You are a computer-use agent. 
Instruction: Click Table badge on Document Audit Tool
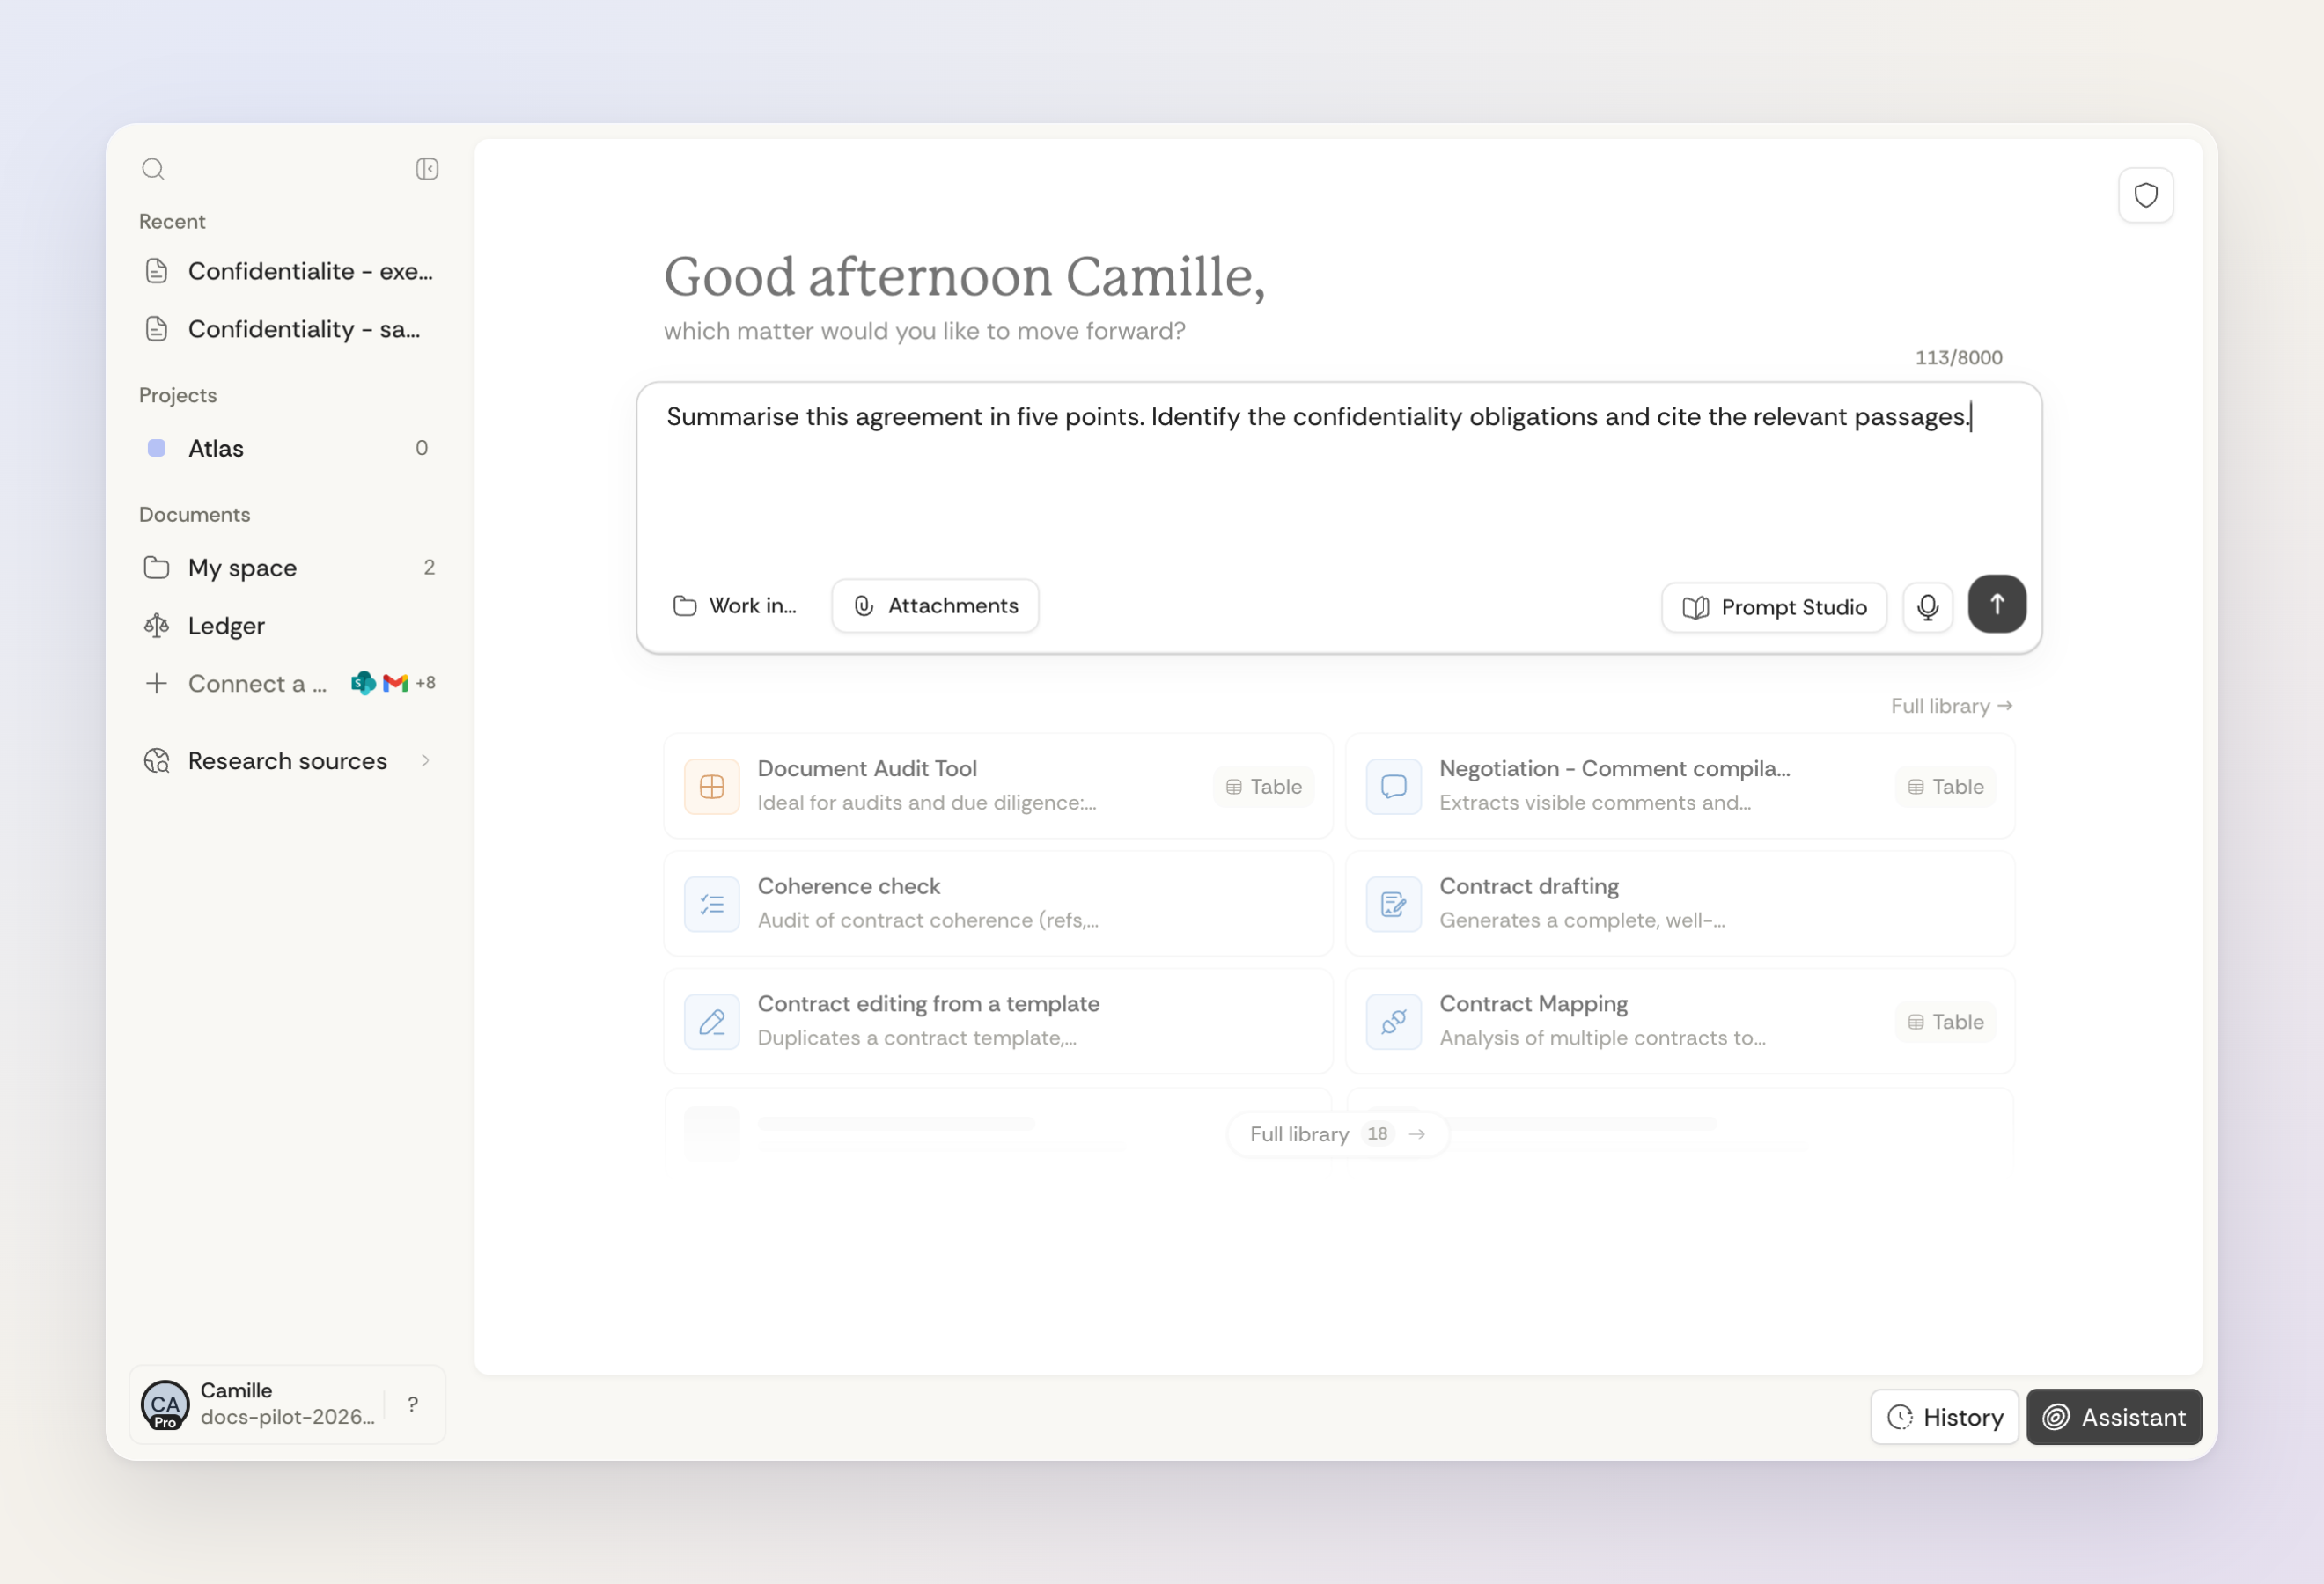1263,787
